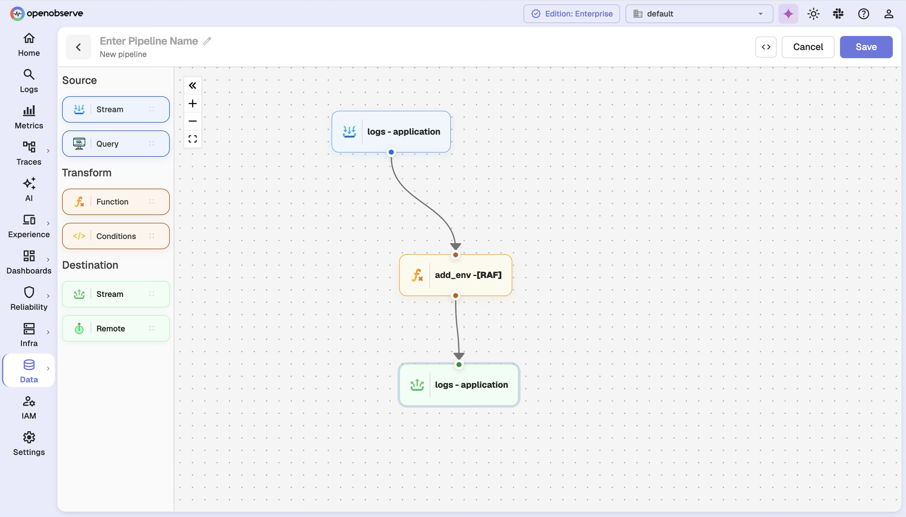Select Query source node in palette
Screen dimensions: 906x517
click(116, 144)
